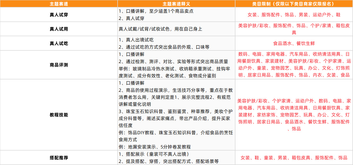The image size is (353, 165).
Task: Click category cell containing 个护/家清、箱包皮具
Action: [294, 29]
